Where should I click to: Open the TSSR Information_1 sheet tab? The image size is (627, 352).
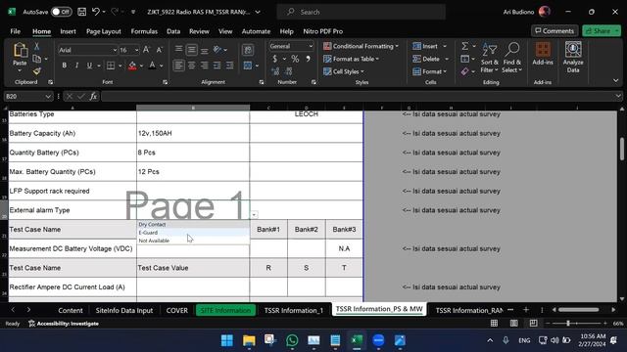point(294,310)
